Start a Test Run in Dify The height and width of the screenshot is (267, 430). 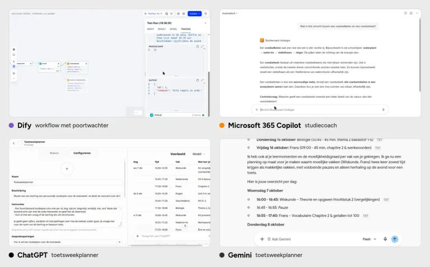point(153,13)
